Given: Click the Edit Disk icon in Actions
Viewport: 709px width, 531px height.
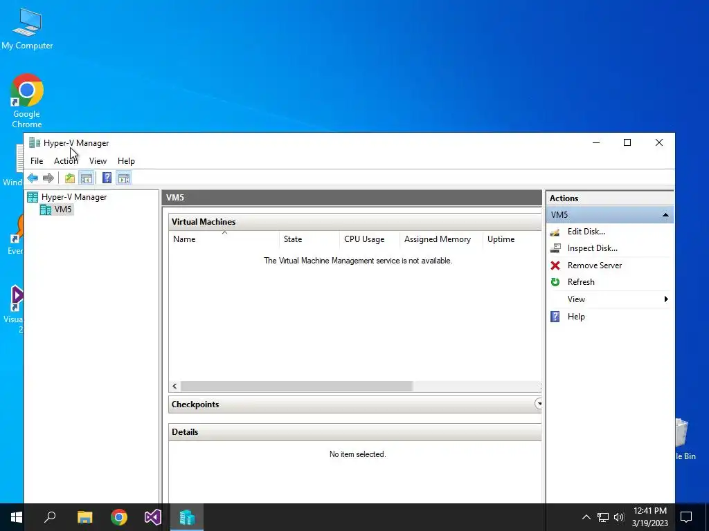Looking at the screenshot, I should tap(555, 232).
